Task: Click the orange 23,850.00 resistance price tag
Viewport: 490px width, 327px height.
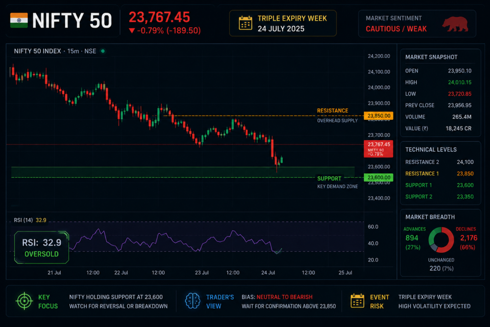Action: (379, 116)
